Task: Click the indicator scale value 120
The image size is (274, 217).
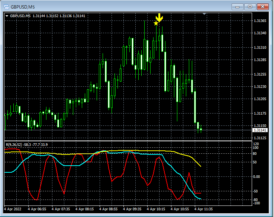Action: 256,144
